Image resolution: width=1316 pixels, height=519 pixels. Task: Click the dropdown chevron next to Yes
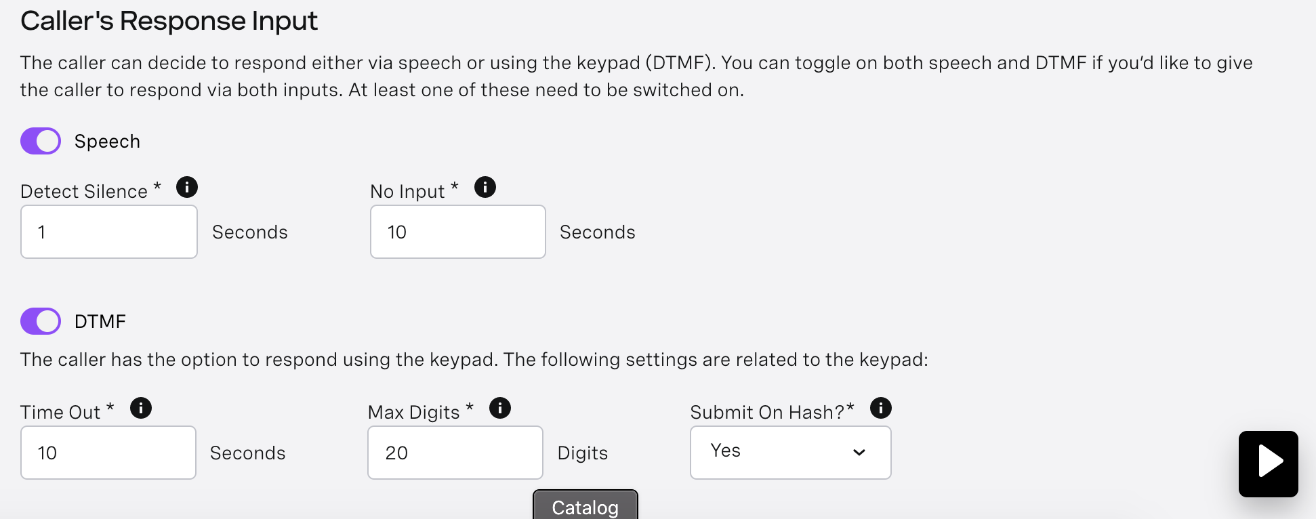[x=859, y=453]
